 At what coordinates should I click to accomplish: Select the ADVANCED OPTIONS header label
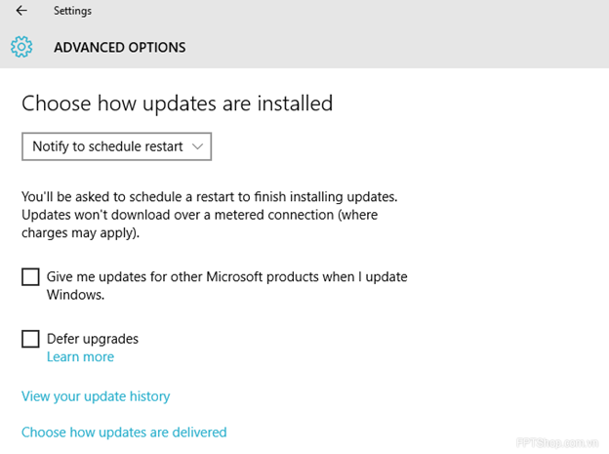coord(120,48)
